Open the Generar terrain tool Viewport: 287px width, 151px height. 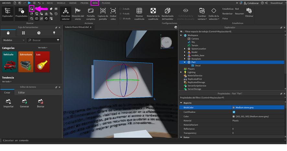point(24,103)
